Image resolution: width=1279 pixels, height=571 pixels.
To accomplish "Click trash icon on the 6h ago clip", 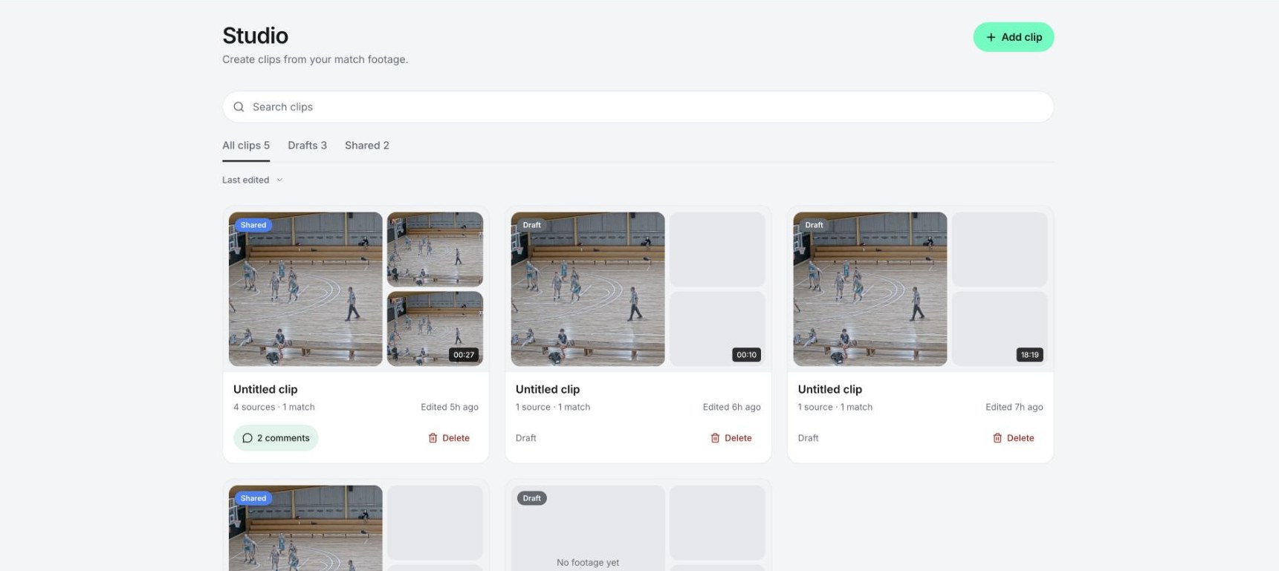I will [715, 438].
